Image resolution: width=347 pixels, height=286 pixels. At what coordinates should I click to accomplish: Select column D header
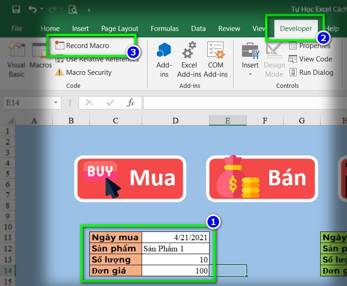coord(175,121)
